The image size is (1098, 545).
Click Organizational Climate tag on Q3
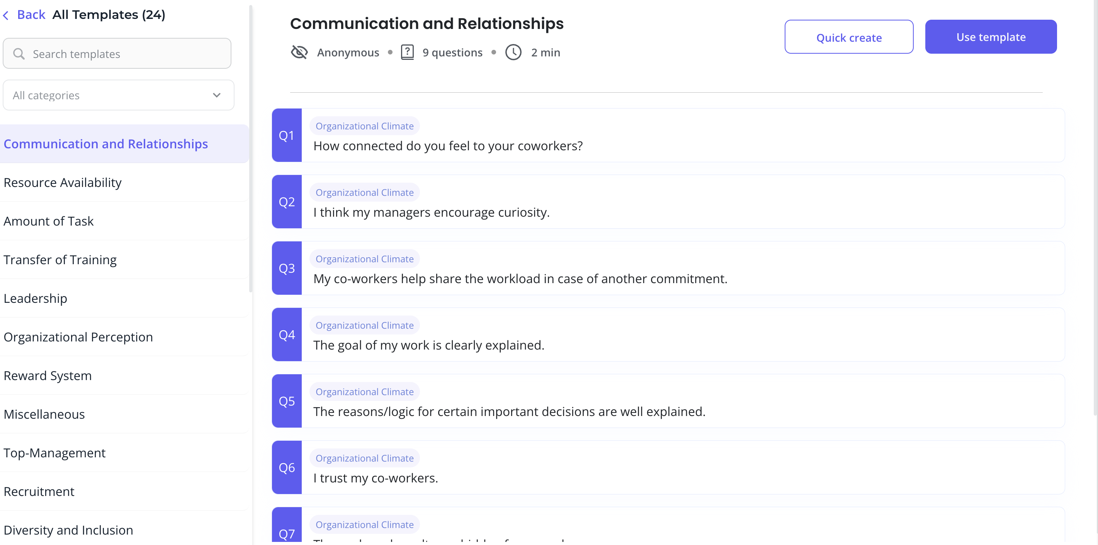364,259
